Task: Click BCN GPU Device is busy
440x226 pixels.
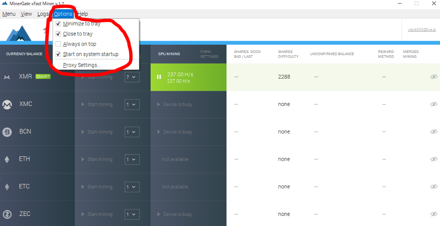Action: pos(175,132)
